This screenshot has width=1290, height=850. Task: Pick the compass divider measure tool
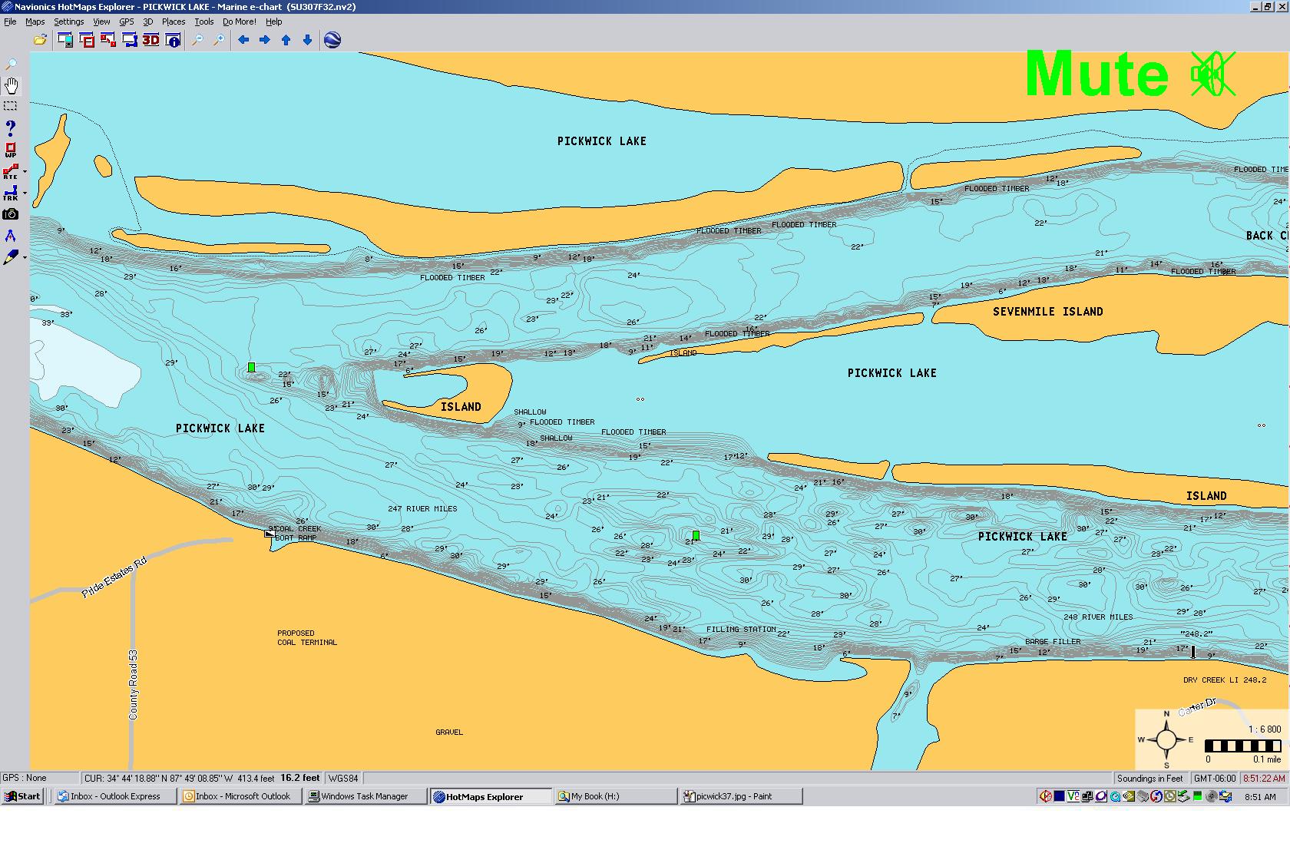(x=11, y=236)
